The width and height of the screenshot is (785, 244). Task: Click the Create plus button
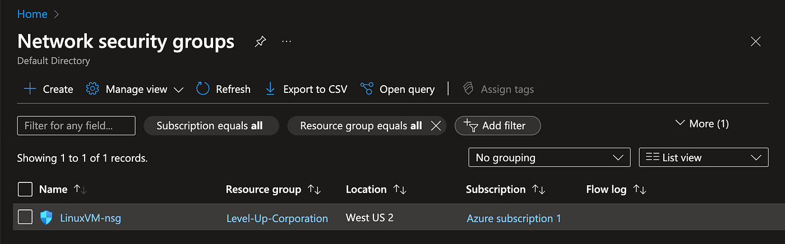point(48,89)
